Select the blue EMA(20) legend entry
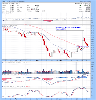The height and width of the screenshot is (100, 96). (7, 26)
